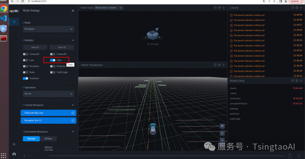Viewport: 305px width, 159px height.
Task: Open the Mode dropdown showing Perception
Action: coord(49,29)
